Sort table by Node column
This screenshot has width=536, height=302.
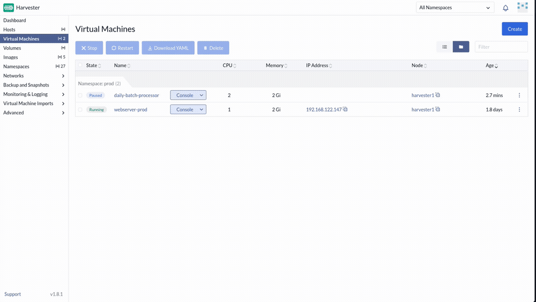click(x=419, y=65)
